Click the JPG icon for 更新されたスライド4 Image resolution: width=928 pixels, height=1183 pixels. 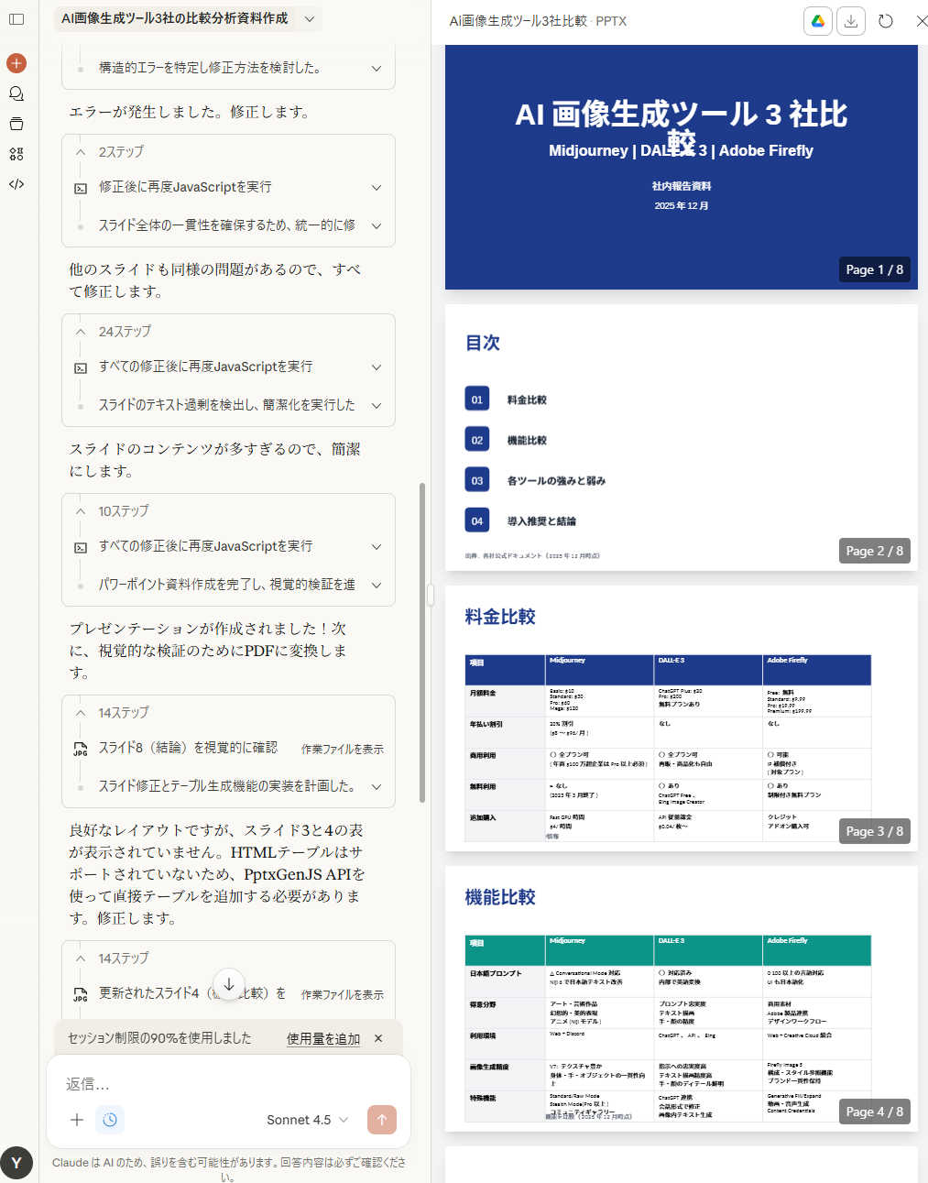(x=81, y=994)
